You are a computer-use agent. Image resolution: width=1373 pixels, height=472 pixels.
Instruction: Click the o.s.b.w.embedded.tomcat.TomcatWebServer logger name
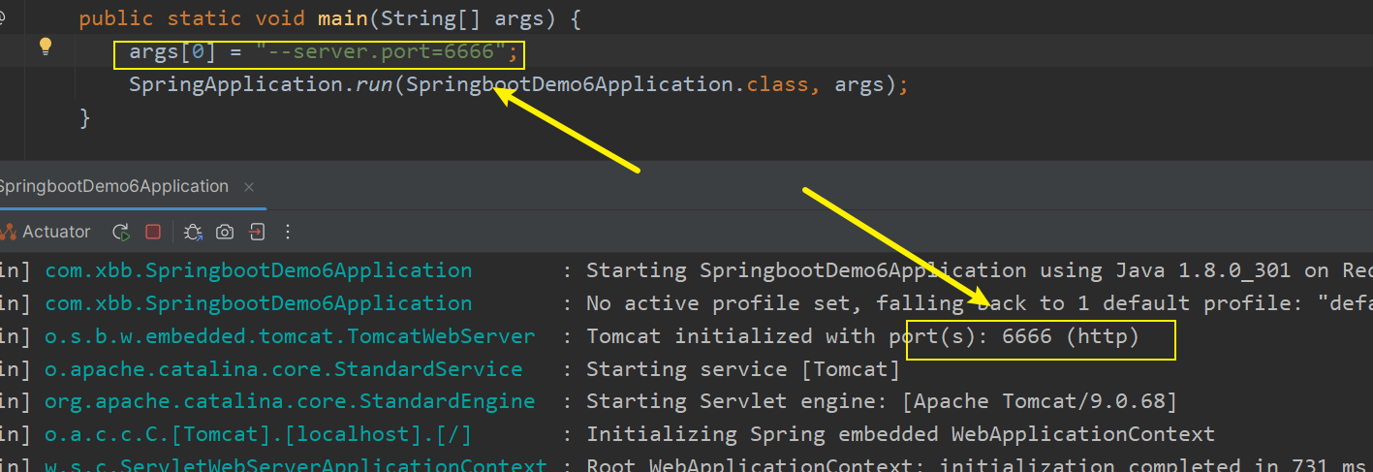pyautogui.click(x=290, y=336)
